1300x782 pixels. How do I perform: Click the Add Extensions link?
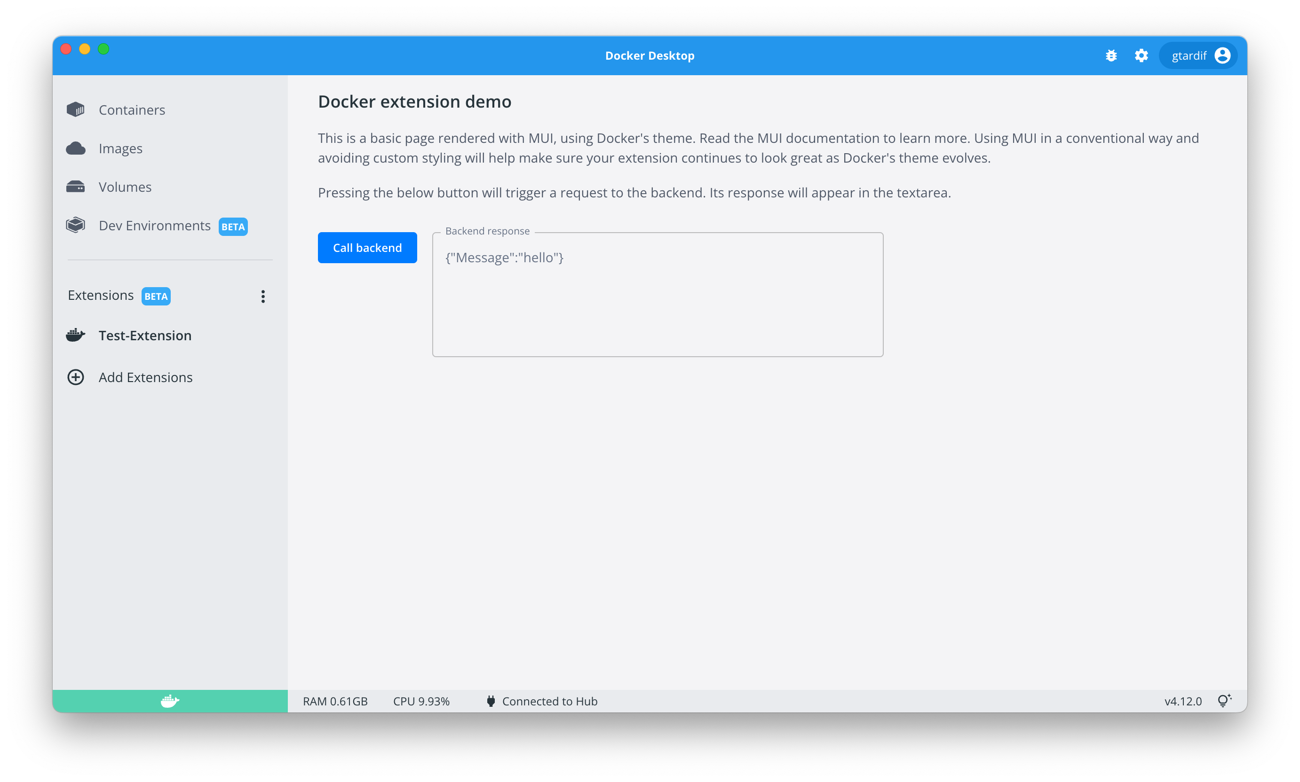(x=145, y=377)
